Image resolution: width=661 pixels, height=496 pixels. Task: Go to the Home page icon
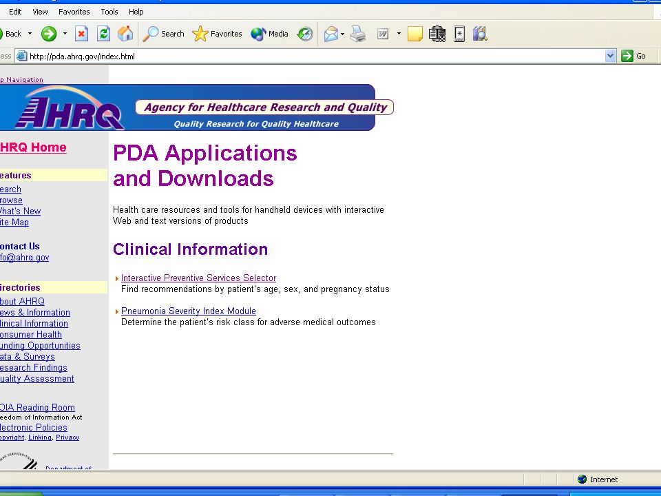[x=125, y=34]
